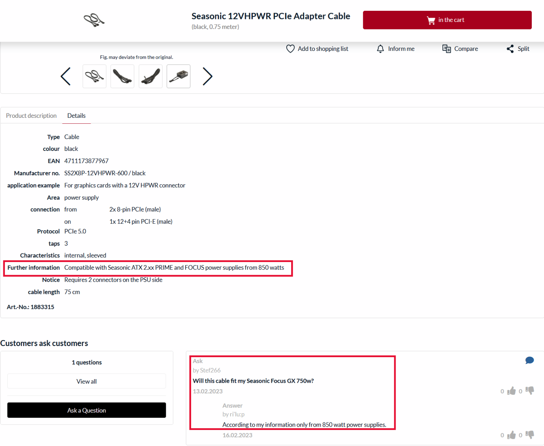Click the subtitle '(black, 0.75 meter)'
Viewport: 544px width, 446px height.
pyautogui.click(x=215, y=27)
